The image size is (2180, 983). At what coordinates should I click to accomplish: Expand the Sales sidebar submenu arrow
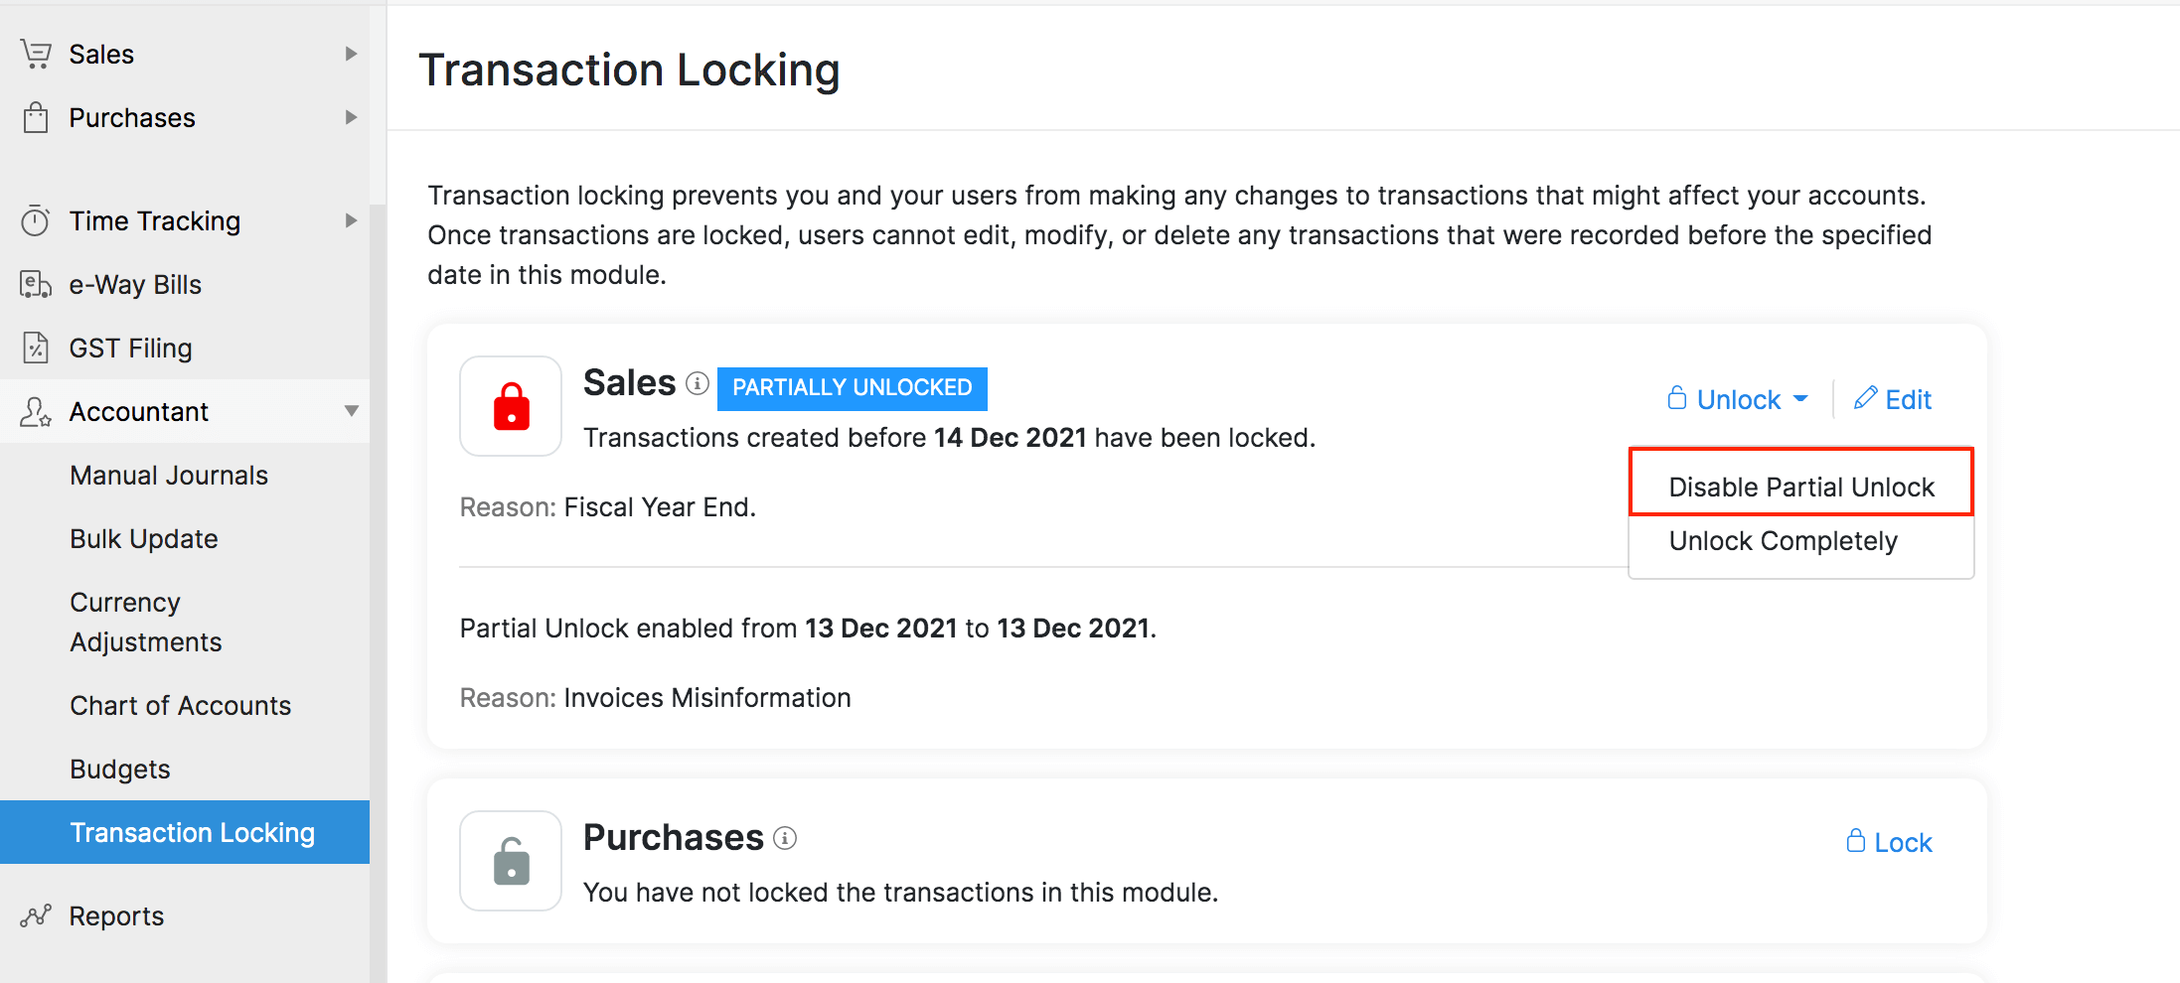351,54
